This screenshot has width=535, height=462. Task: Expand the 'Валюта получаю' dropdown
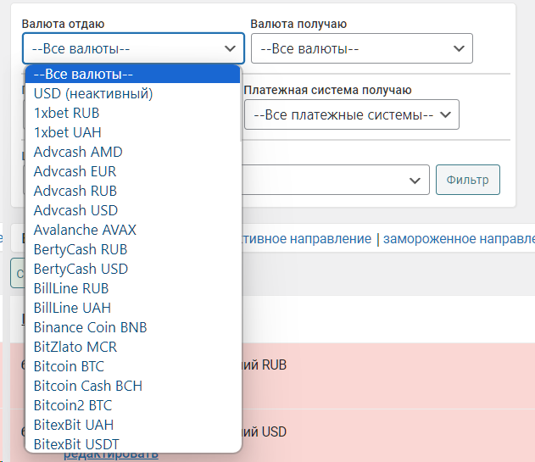(361, 48)
